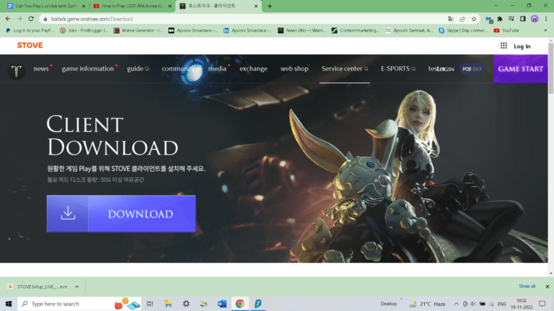Open the guide menu item
The image size is (554, 311).
[x=138, y=69]
